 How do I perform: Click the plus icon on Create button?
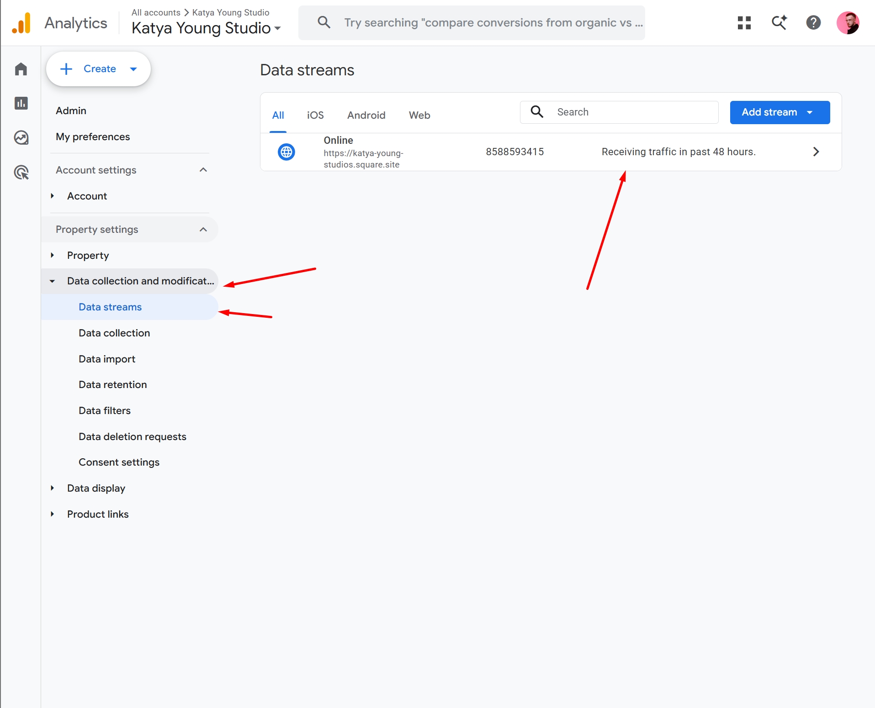pyautogui.click(x=66, y=69)
